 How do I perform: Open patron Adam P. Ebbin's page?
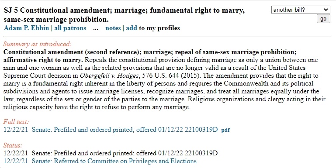tap(26, 28)
